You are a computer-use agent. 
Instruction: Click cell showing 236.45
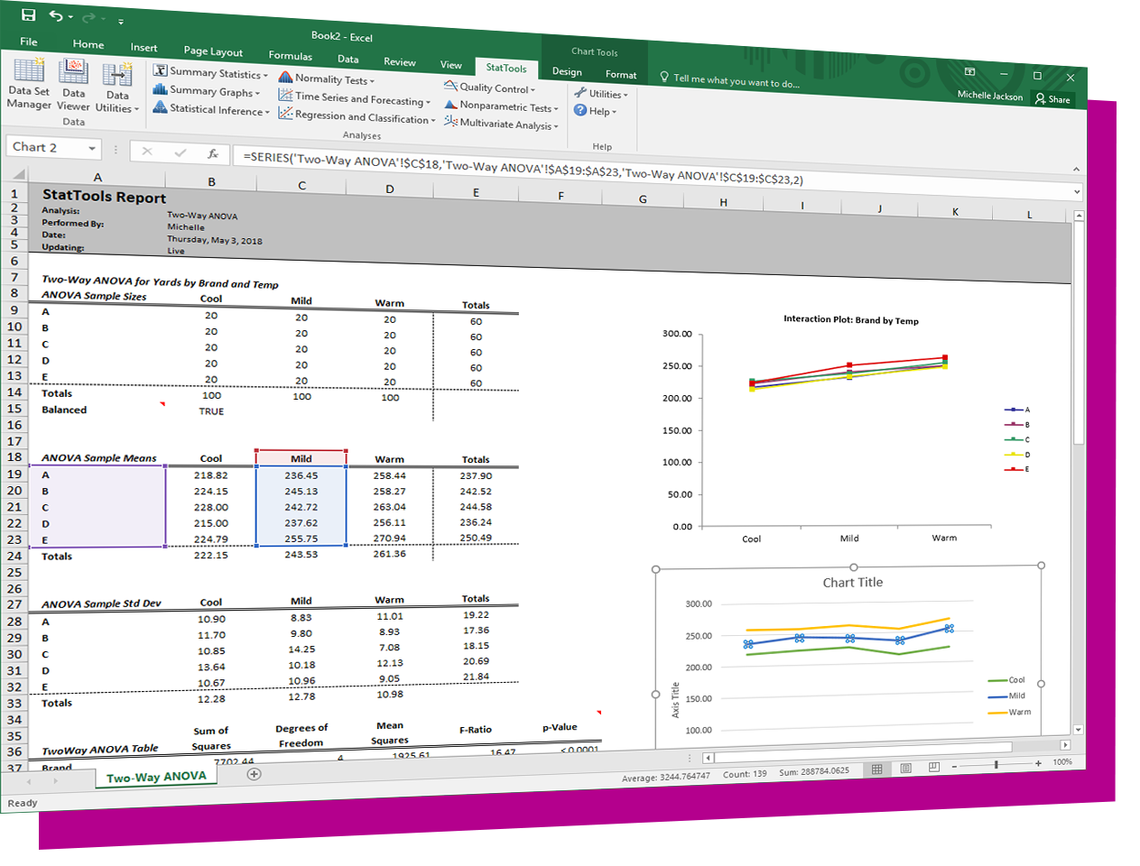click(301, 475)
